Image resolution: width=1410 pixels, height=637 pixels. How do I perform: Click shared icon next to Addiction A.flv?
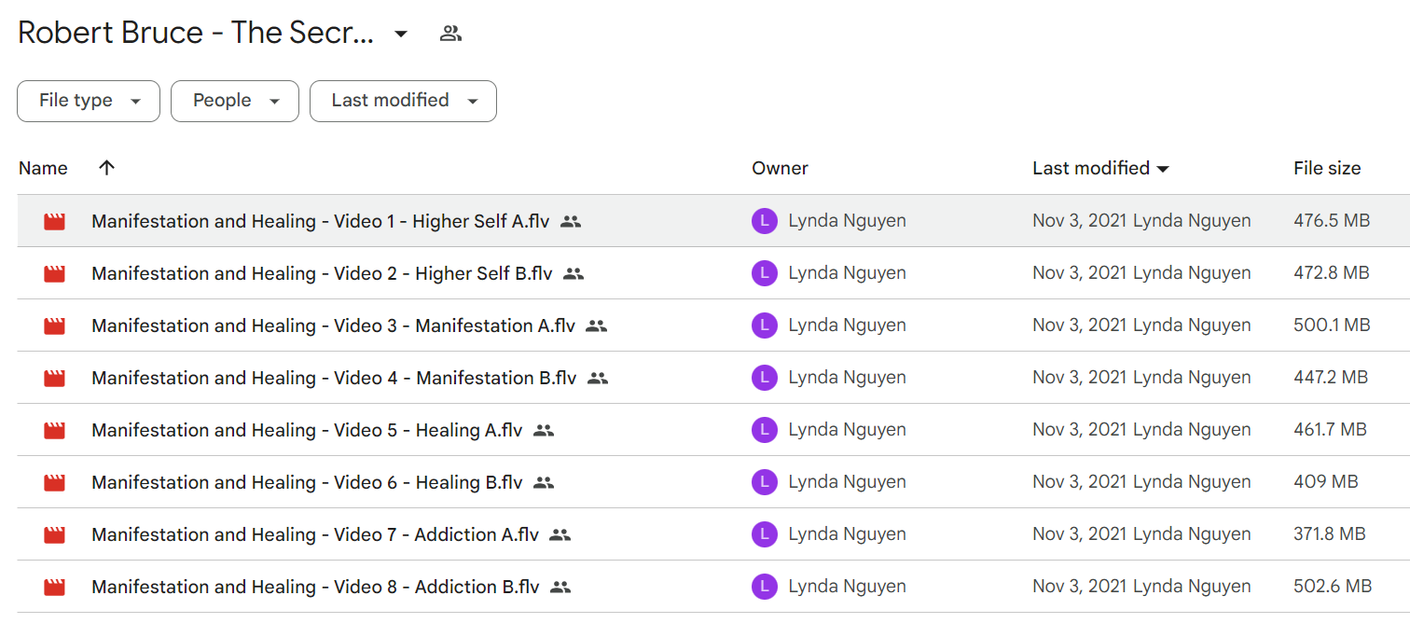560,534
